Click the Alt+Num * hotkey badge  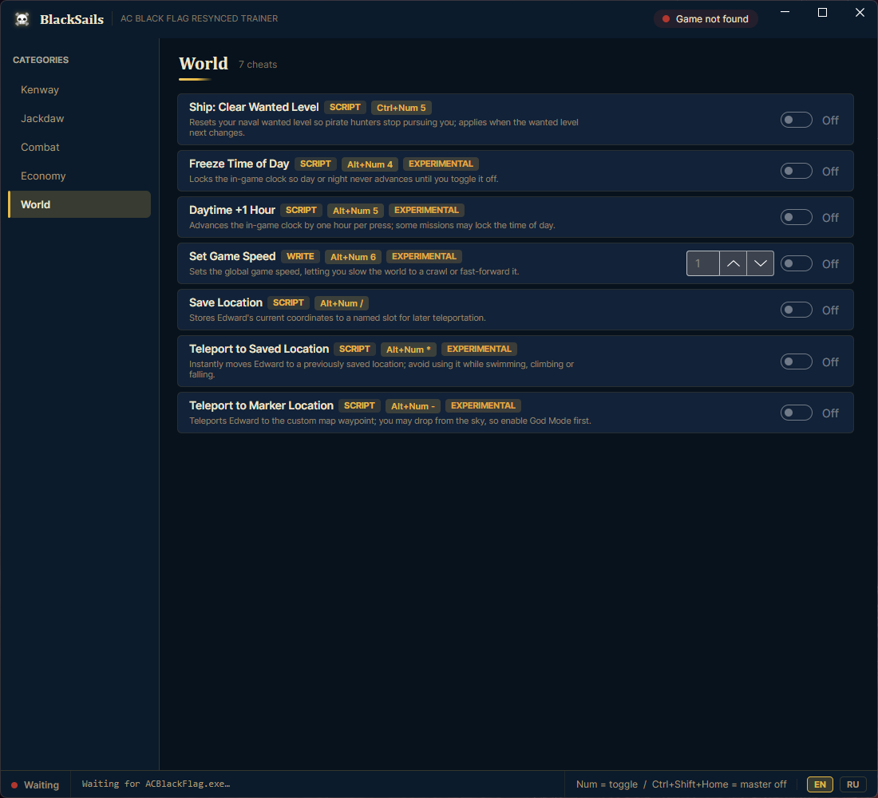click(x=408, y=350)
